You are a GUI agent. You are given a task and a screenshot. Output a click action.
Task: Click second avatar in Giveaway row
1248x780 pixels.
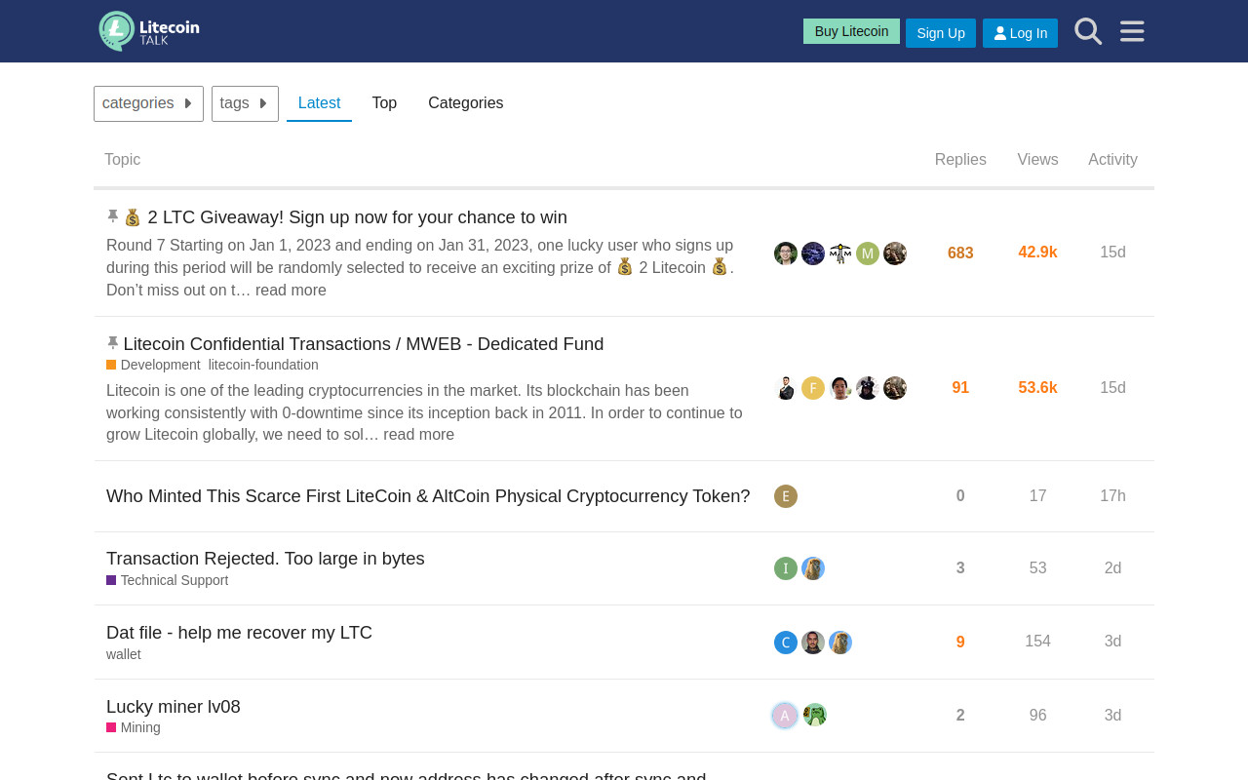pos(813,253)
